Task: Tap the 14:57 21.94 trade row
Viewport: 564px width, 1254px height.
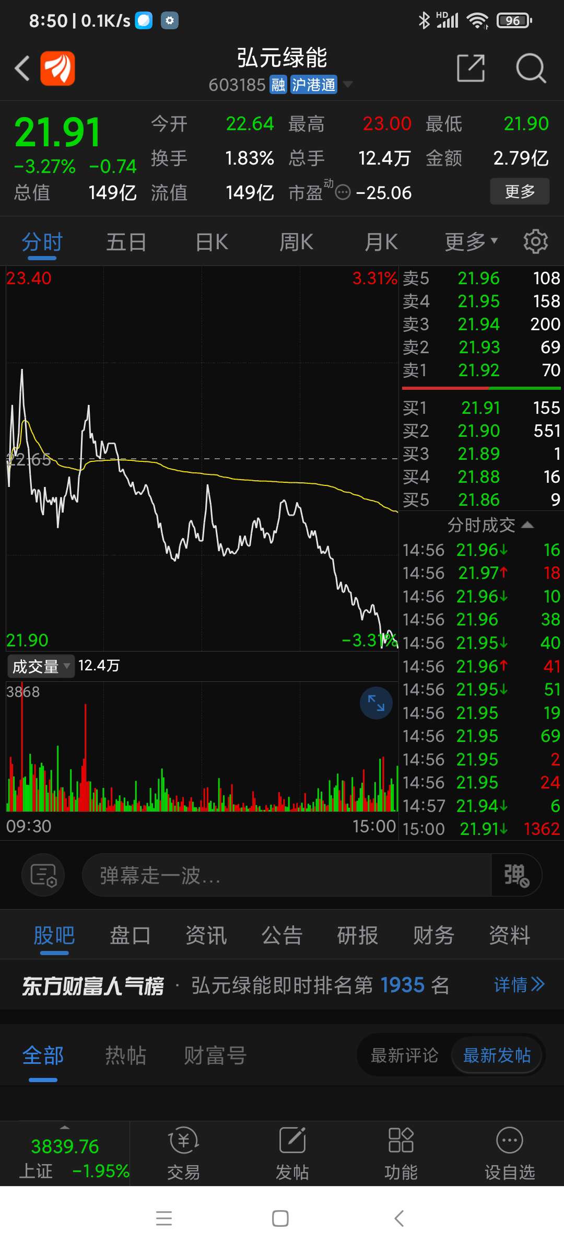Action: point(481,806)
